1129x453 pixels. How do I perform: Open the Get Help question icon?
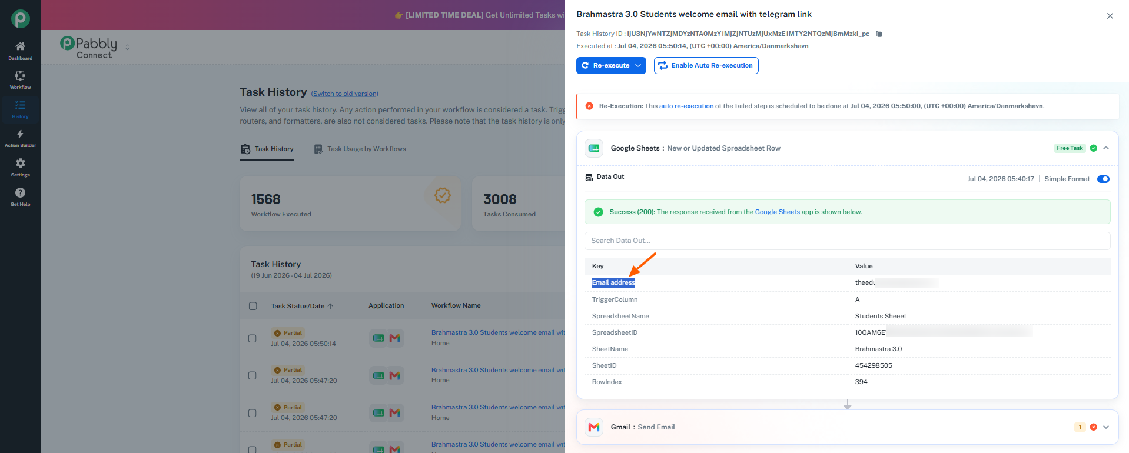pyautogui.click(x=20, y=192)
